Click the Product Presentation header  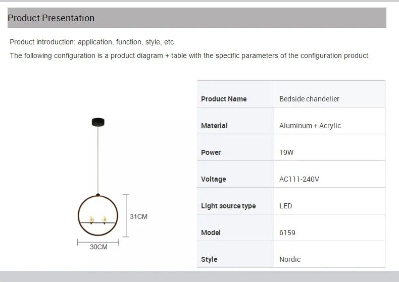click(51, 18)
